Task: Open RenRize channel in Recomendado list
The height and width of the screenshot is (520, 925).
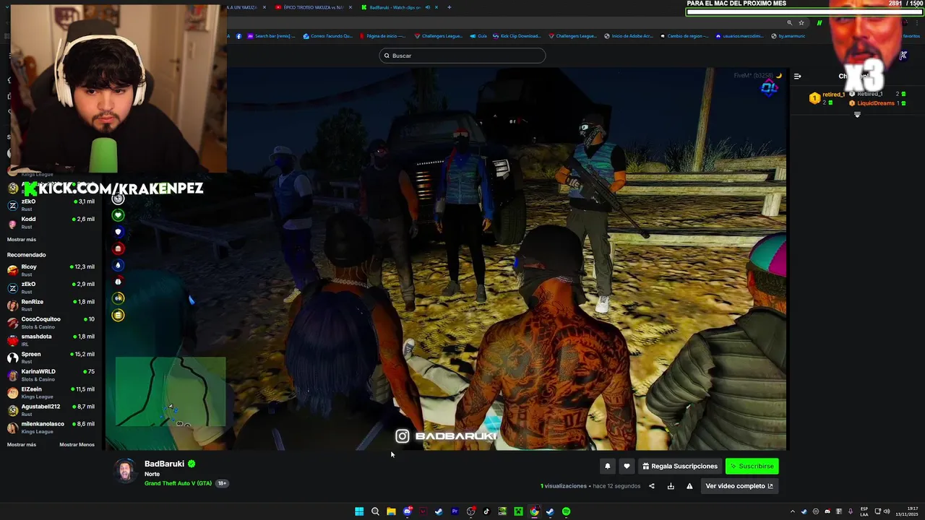Action: click(51, 305)
